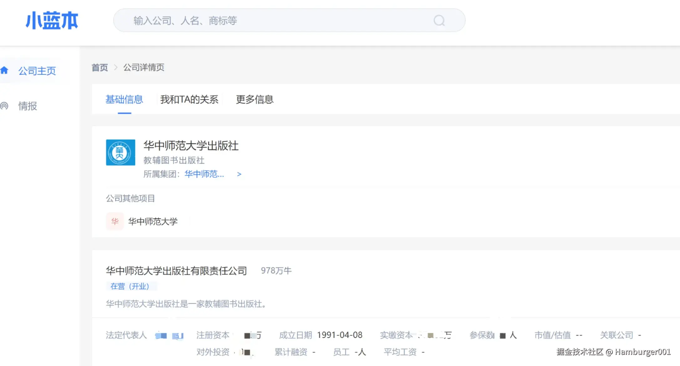
Task: Expand the 所属集团 arrow chevron
Action: pyautogui.click(x=239, y=174)
